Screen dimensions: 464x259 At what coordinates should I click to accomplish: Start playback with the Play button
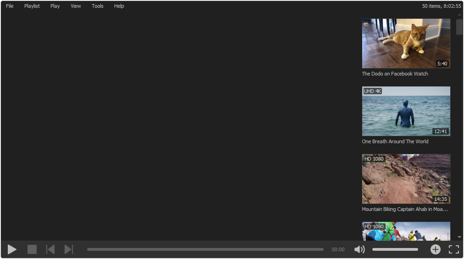coord(12,249)
